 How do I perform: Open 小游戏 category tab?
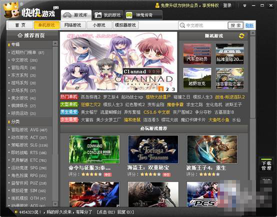coord(99,25)
